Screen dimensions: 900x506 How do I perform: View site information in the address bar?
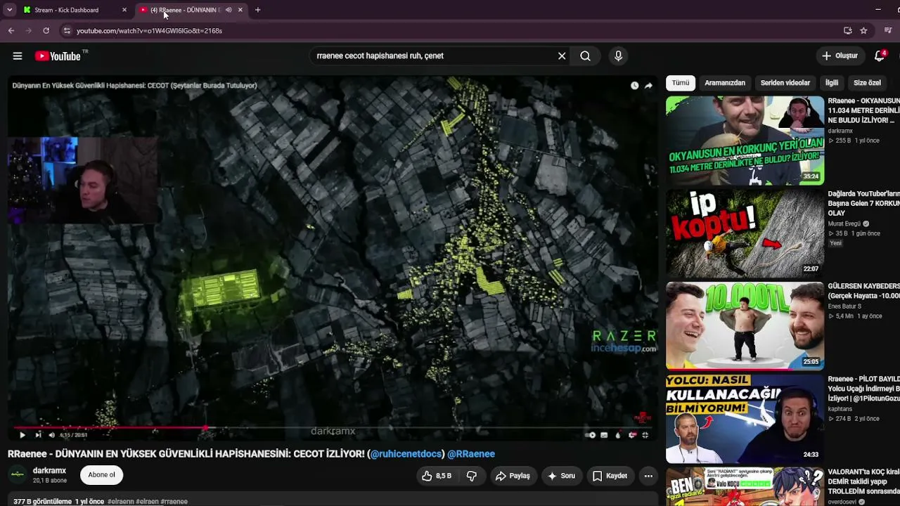point(67,31)
